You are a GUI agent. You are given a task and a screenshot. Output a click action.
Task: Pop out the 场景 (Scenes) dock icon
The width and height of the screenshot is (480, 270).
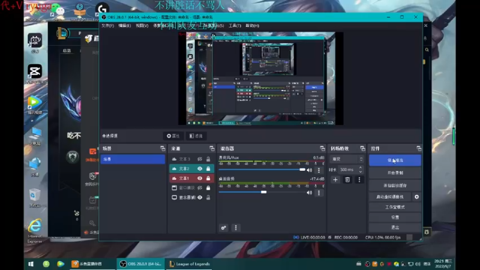click(x=163, y=148)
